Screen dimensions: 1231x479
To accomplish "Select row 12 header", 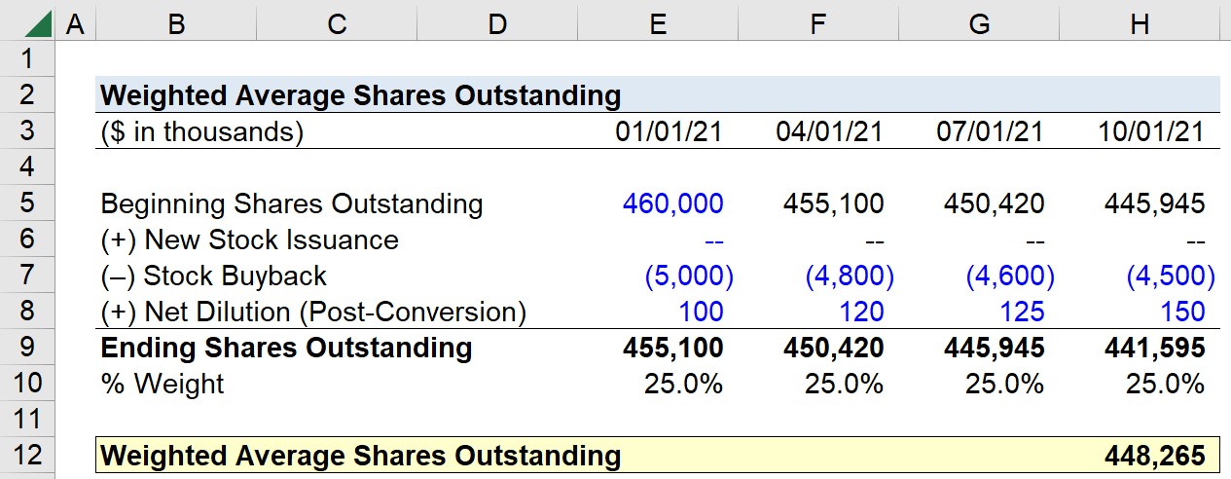I will tap(27, 456).
